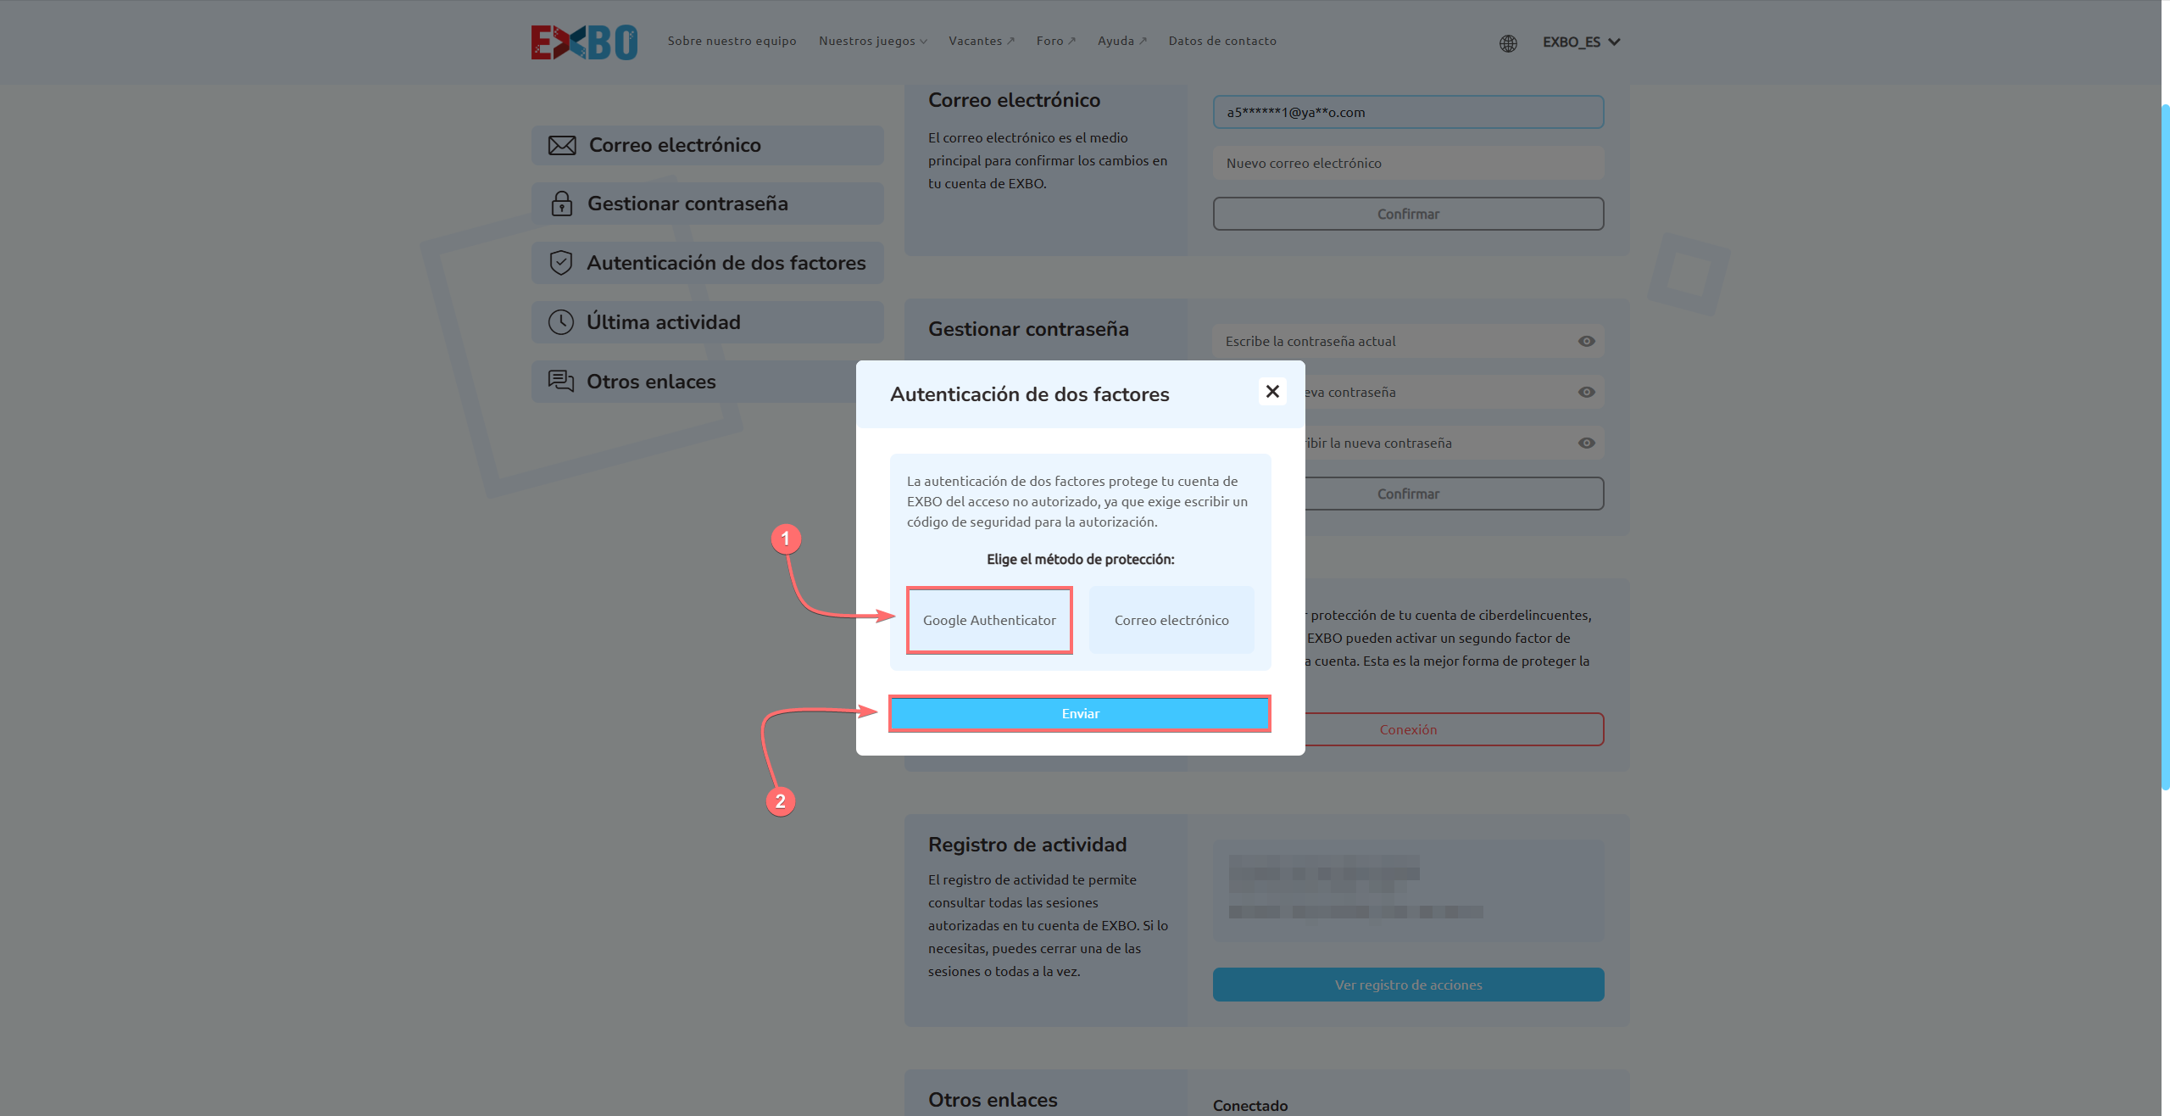Open the Datos de contacto menu item
The height and width of the screenshot is (1116, 2170).
[1221, 41]
